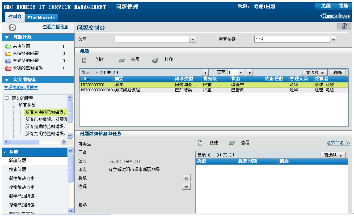Click the 打印 printer icon
The height and width of the screenshot is (217, 354).
coord(155,60)
